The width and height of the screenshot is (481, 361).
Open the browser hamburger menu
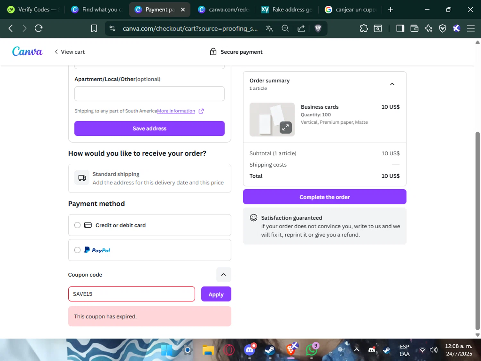tap(471, 29)
